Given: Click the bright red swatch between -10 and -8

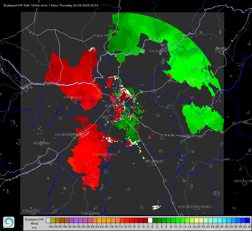Looking at the screenshot, I should tap(132, 220).
